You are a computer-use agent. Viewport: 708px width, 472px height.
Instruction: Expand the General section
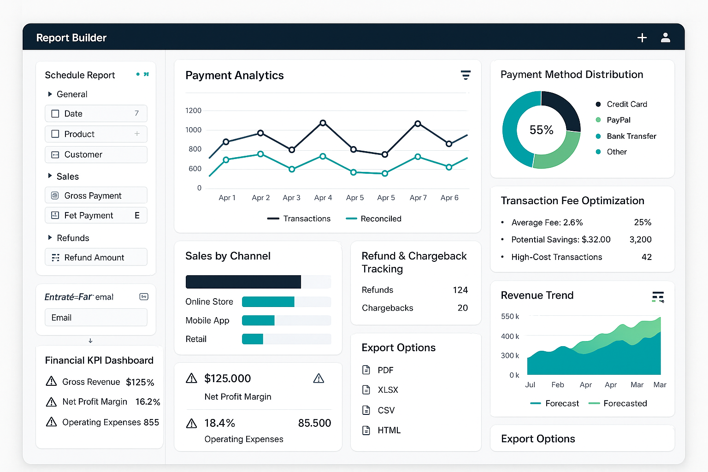51,94
